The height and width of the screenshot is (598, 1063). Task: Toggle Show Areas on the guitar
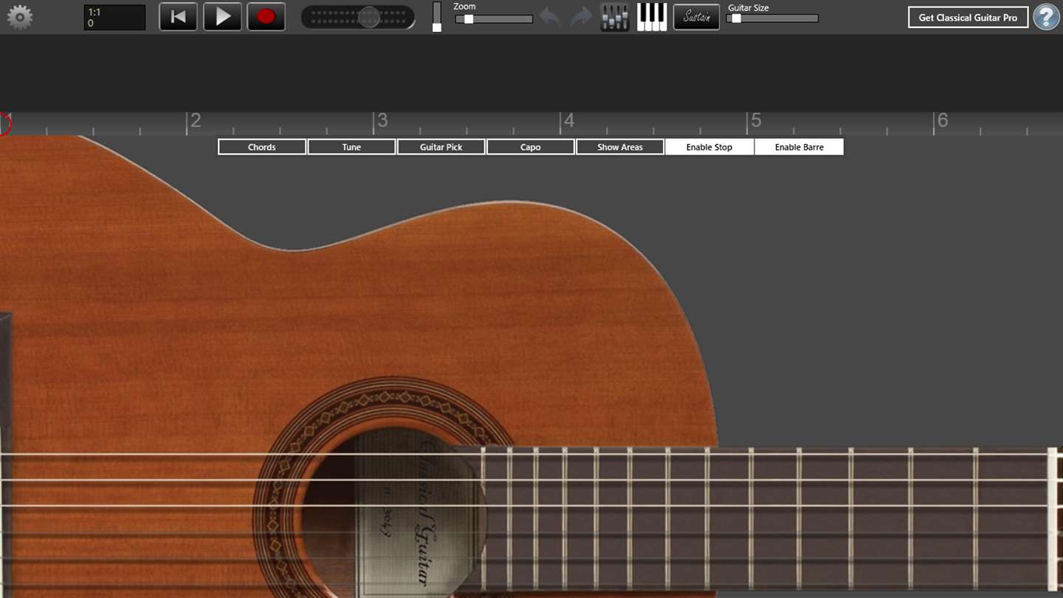coord(620,147)
